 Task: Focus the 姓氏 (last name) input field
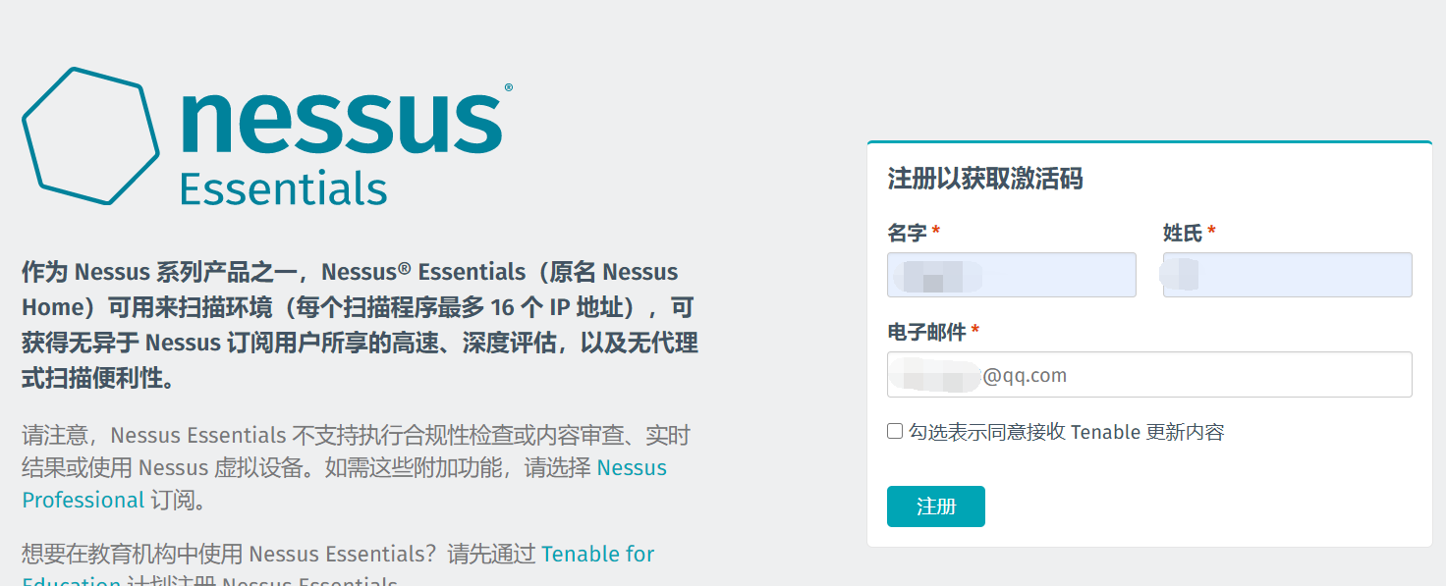point(1287,275)
